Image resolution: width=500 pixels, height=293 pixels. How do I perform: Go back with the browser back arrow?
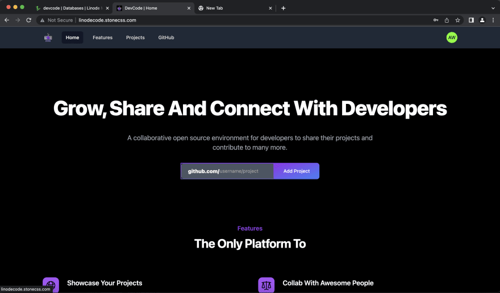(7, 20)
